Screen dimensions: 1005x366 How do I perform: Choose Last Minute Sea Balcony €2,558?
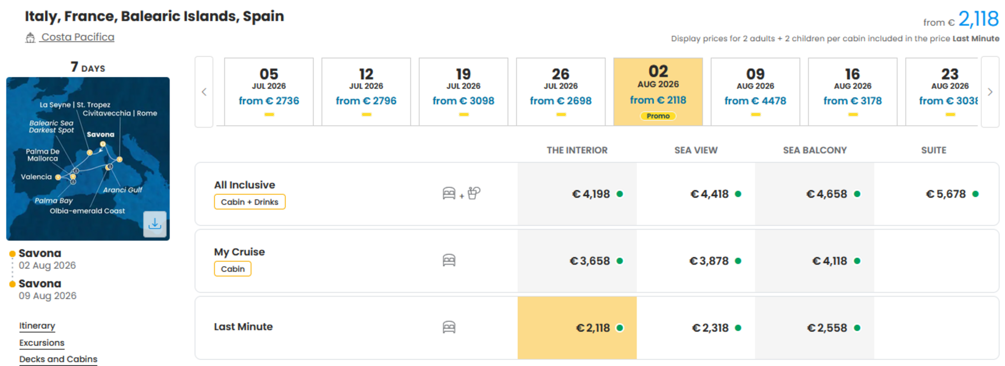815,328
